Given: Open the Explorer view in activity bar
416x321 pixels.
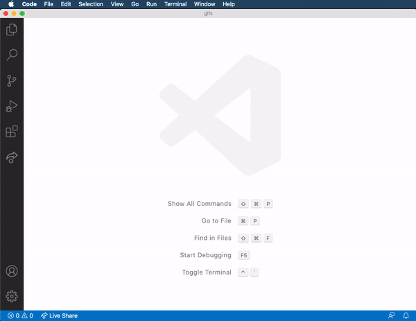Looking at the screenshot, I should point(11,29).
